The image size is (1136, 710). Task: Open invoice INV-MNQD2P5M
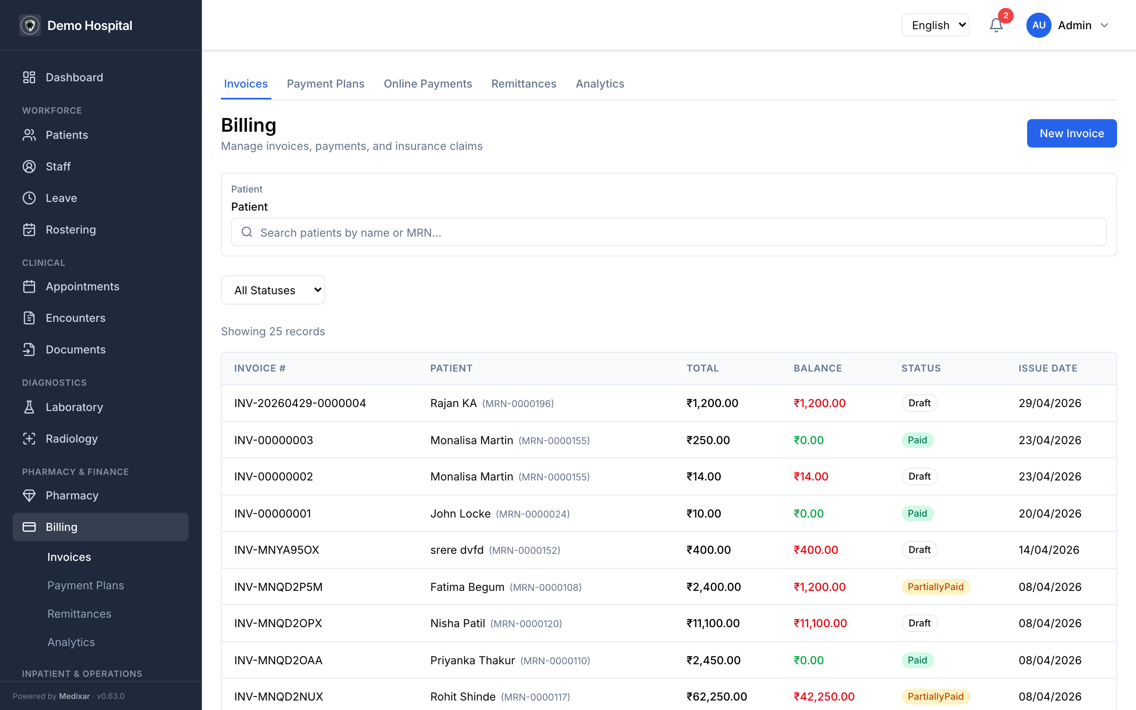click(278, 587)
